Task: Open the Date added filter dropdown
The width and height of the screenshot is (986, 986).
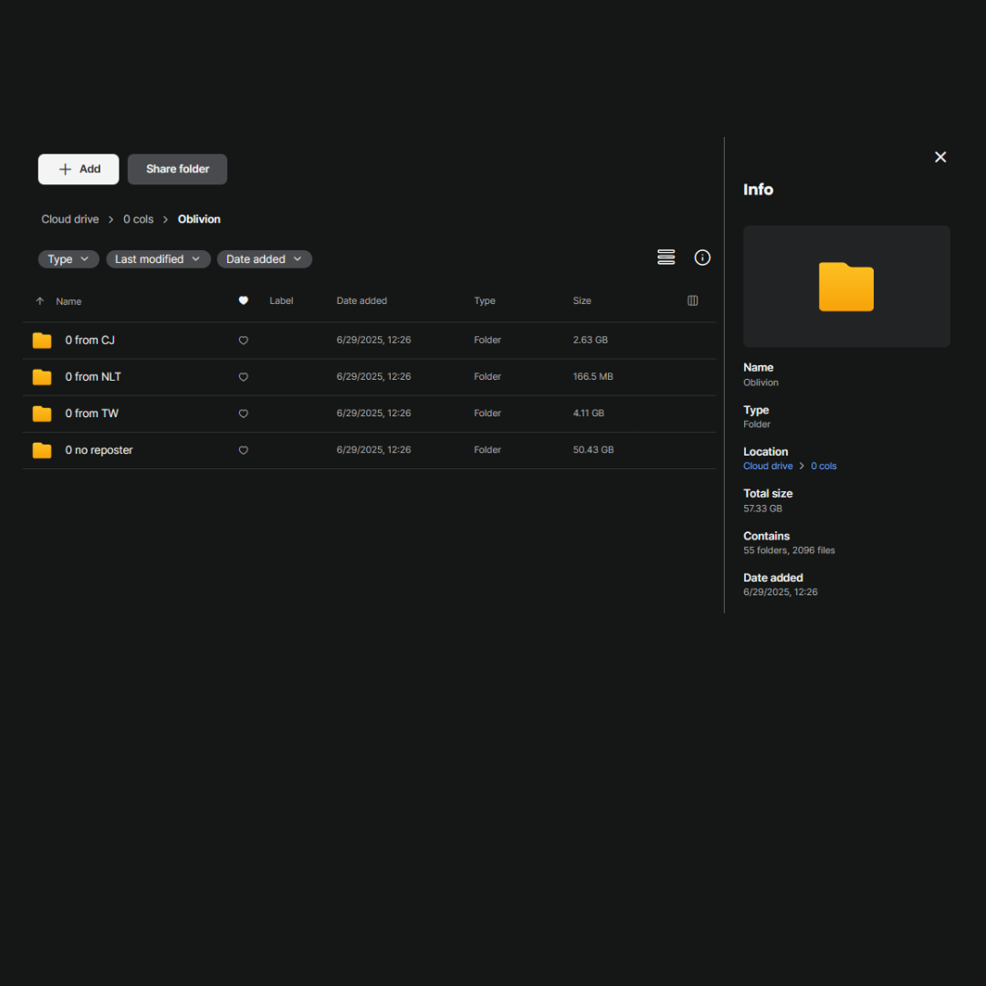Action: (x=264, y=259)
